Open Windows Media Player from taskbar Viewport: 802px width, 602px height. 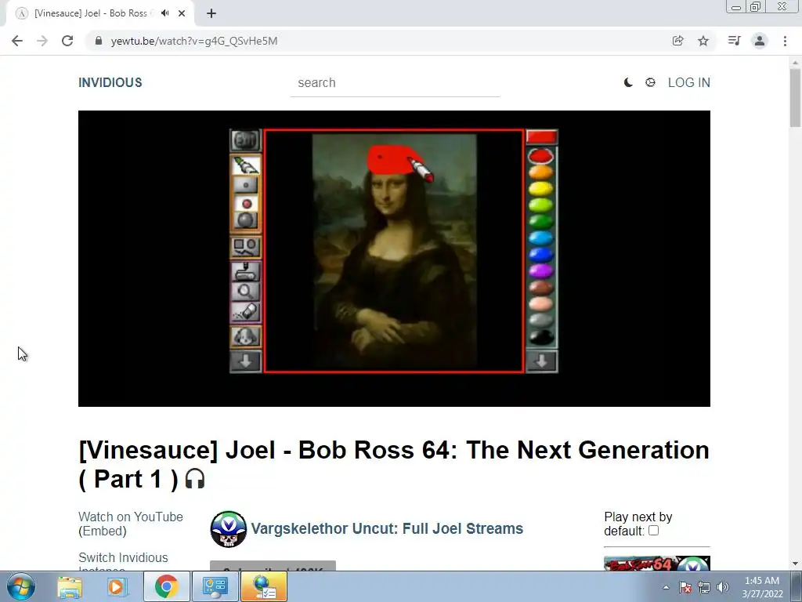pos(117,586)
